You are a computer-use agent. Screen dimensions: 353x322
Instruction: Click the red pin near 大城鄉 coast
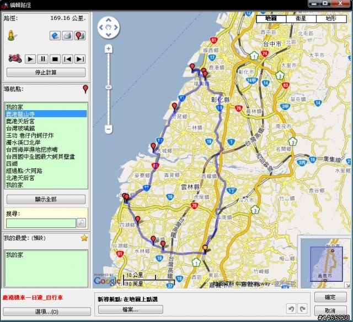click(153, 147)
